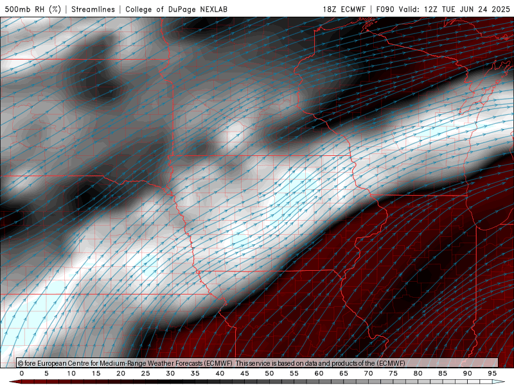Choose the "60" value on the color scale

319,373
